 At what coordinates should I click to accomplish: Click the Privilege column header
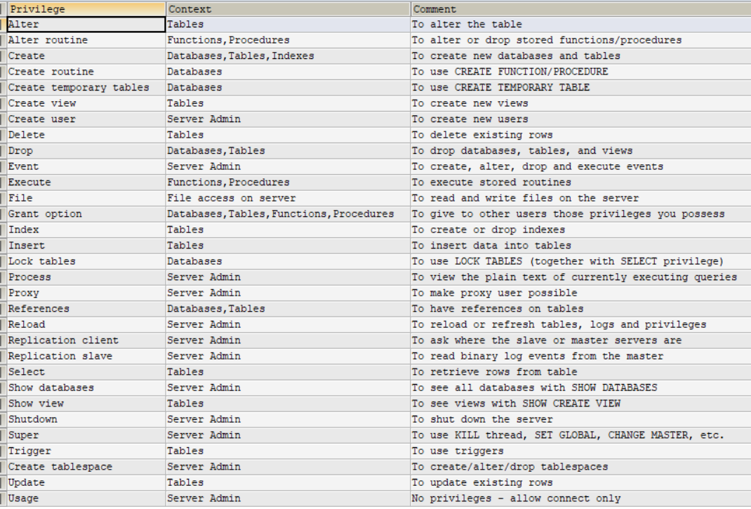coord(86,9)
